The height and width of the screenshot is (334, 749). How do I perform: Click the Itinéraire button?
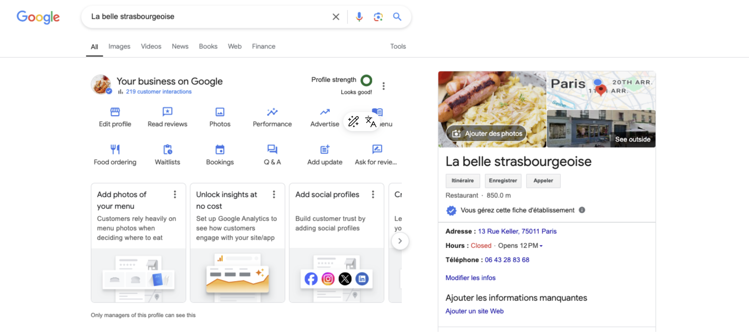click(x=462, y=181)
